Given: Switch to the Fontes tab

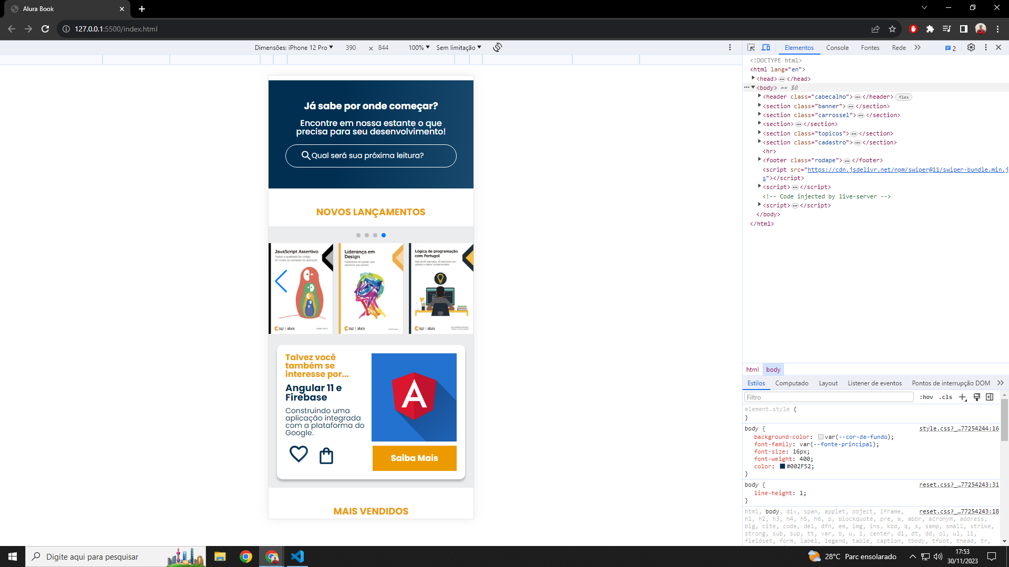Looking at the screenshot, I should [x=870, y=47].
